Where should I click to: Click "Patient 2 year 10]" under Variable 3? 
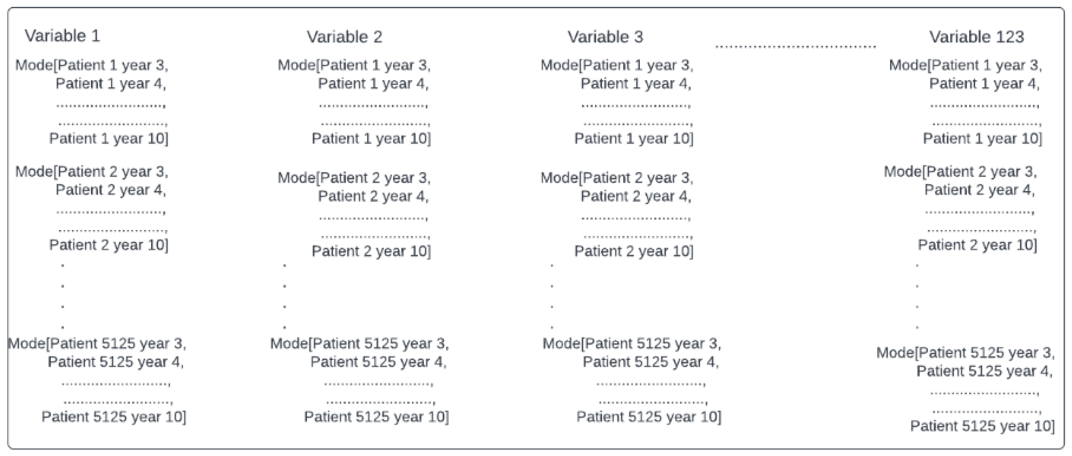click(x=634, y=251)
